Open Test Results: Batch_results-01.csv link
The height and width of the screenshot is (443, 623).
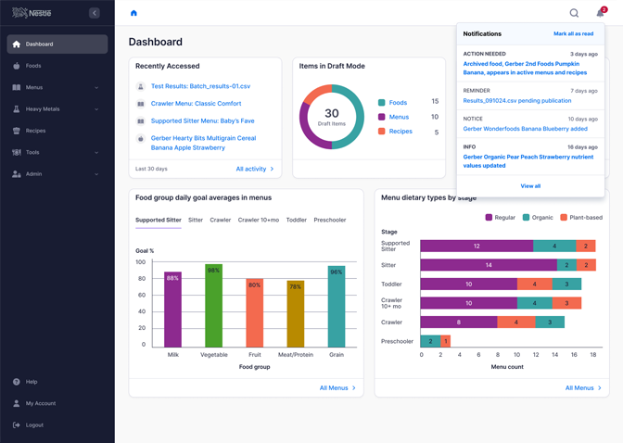(x=200, y=86)
